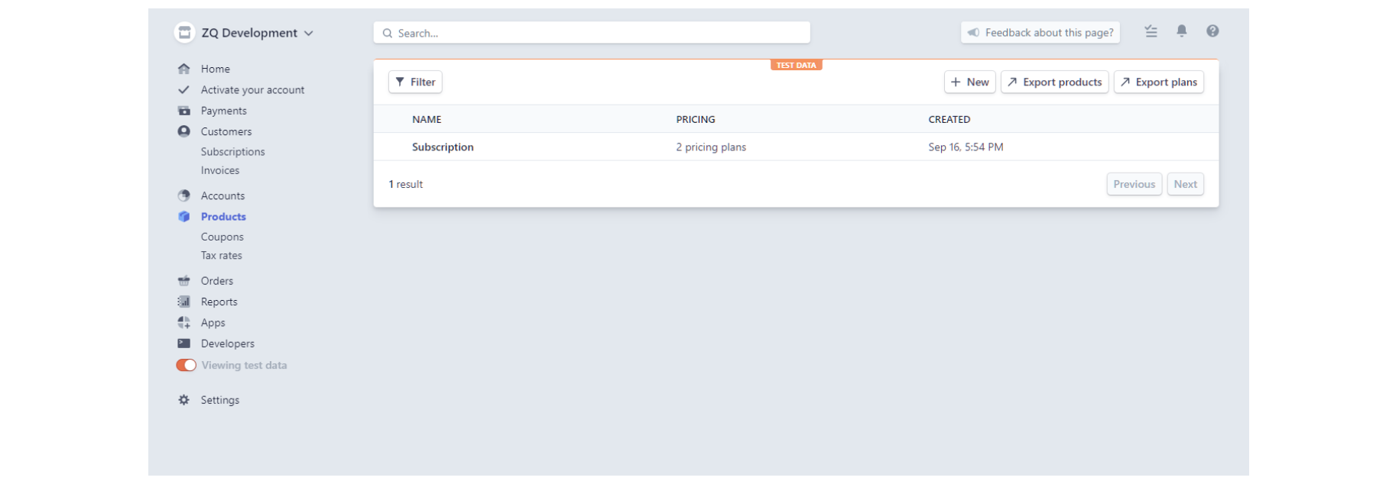The width and height of the screenshot is (1399, 484).
Task: Go to Apps
Action: coord(213,323)
